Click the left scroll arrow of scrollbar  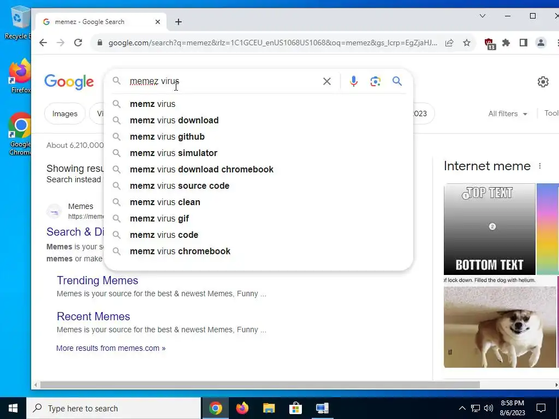click(35, 385)
